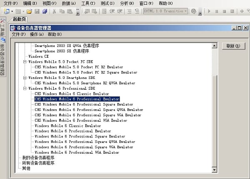The width and height of the screenshot is (250, 179).
Task: Select CHS Windows Mobile 6 Classic Emulator
Action: pyautogui.click(x=72, y=93)
